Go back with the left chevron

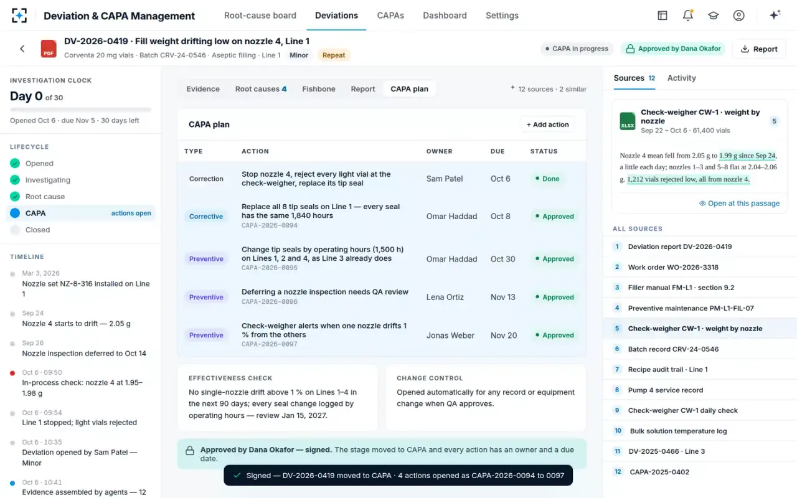[22, 49]
